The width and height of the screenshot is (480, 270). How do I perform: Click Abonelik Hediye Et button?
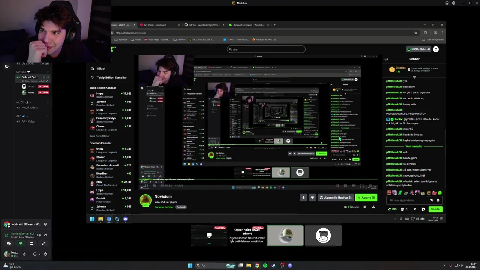click(x=336, y=198)
